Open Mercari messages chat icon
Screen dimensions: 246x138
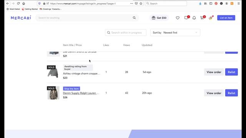[x=186, y=18]
